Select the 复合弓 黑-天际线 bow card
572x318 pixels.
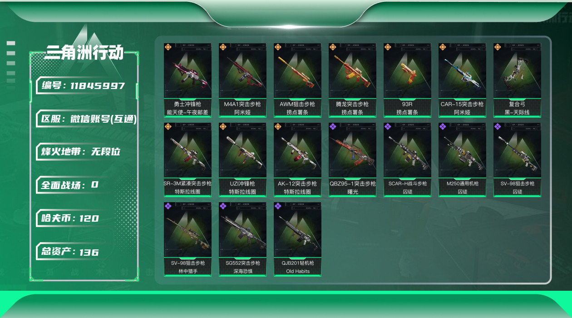click(517, 80)
